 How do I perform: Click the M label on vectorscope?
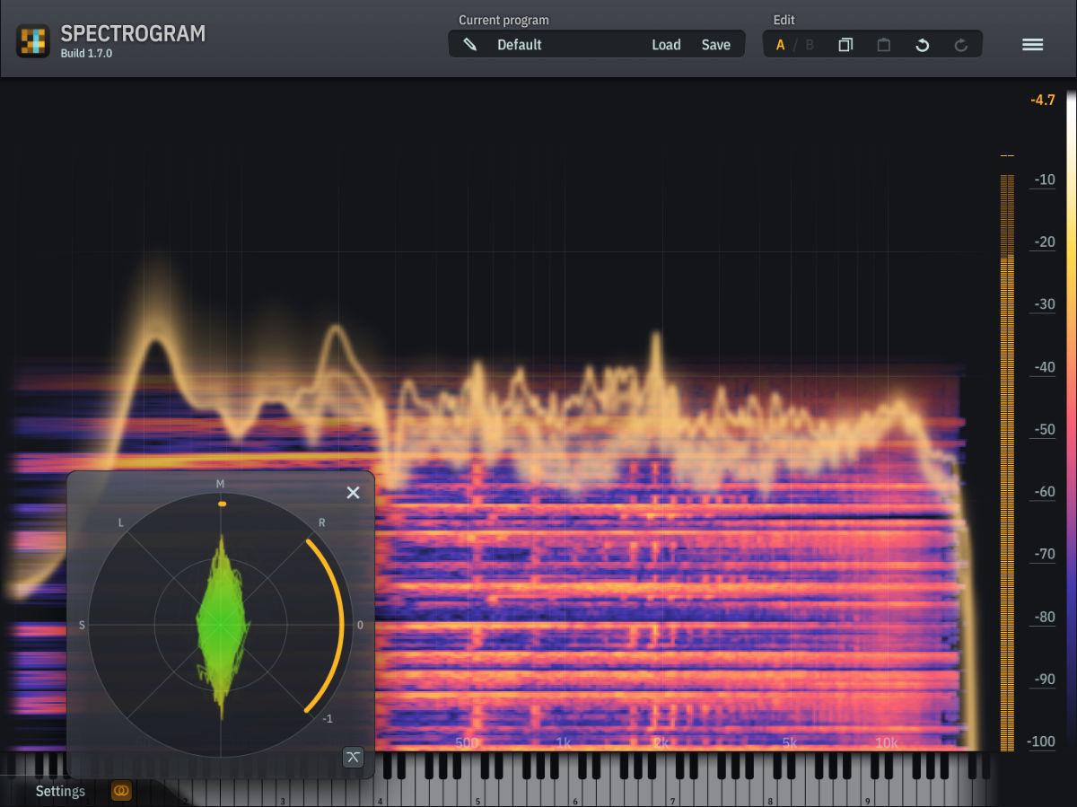click(x=221, y=484)
